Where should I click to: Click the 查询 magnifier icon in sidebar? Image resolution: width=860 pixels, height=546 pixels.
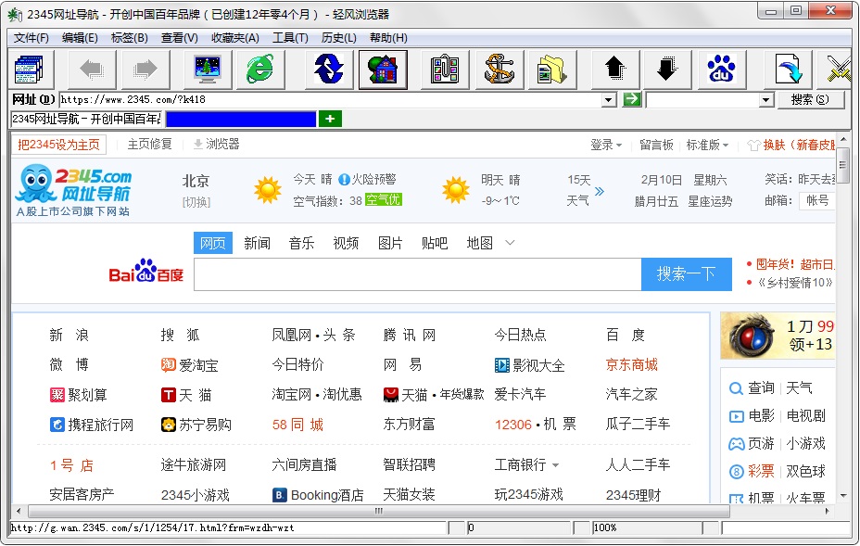(736, 388)
